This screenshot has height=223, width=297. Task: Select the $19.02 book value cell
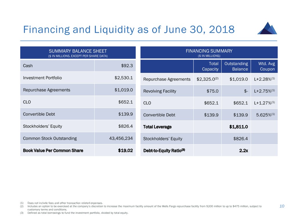(126, 150)
